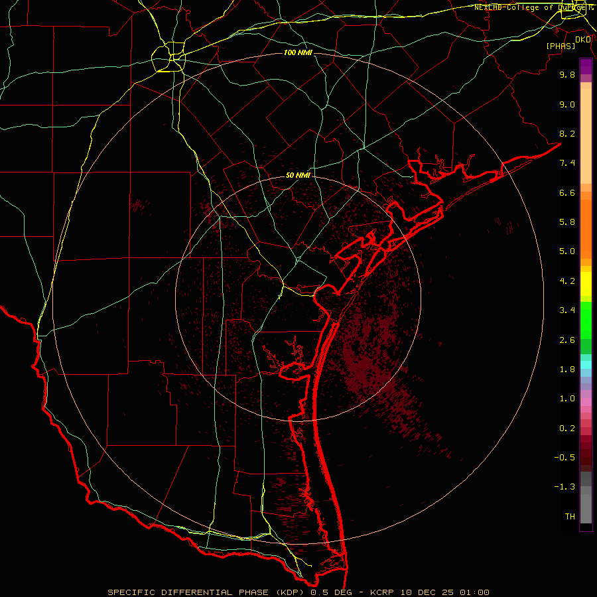
Task: Click the 7.4 value on the color scale
Action: tap(567, 163)
